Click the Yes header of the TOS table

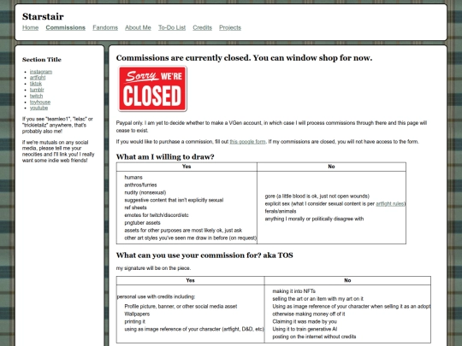tap(190, 280)
